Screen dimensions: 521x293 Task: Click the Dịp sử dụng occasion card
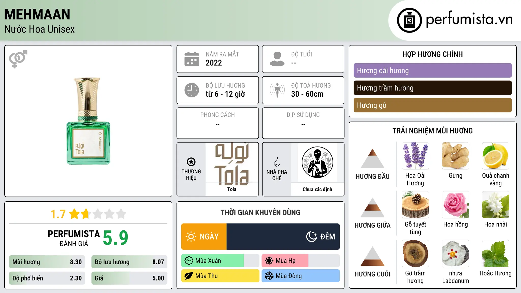coord(303,123)
